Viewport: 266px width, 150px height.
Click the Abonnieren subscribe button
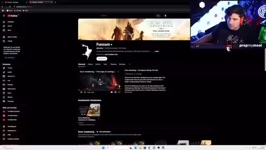coord(102,59)
